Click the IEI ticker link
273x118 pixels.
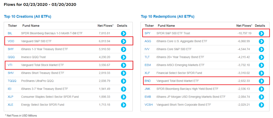pos(10,89)
